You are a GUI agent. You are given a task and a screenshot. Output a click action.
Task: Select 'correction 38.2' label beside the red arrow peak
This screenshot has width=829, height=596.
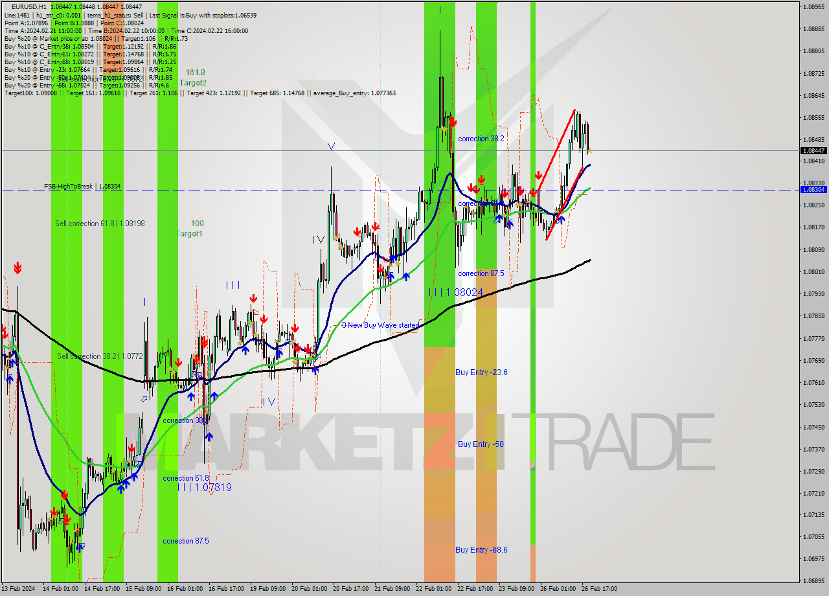coord(481,139)
